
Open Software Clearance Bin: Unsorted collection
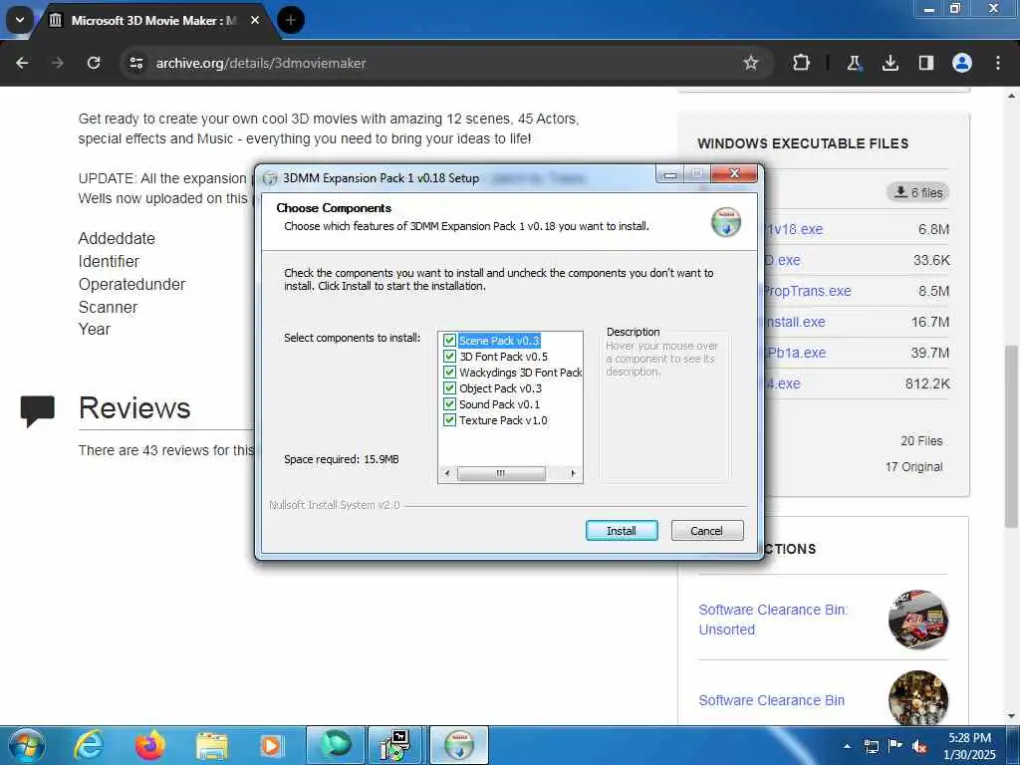point(773,620)
